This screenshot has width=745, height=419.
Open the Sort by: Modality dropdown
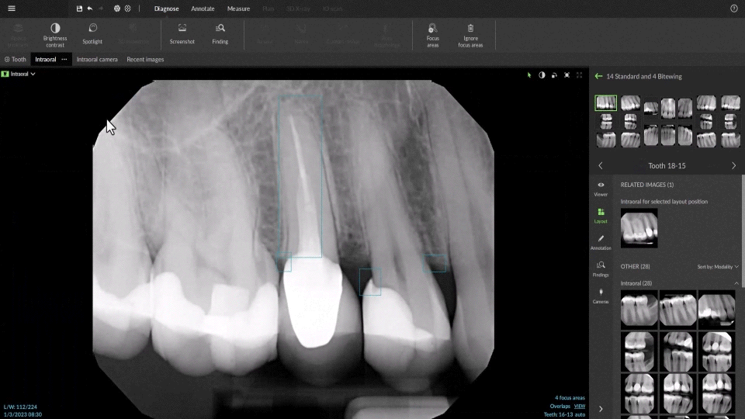(717, 266)
